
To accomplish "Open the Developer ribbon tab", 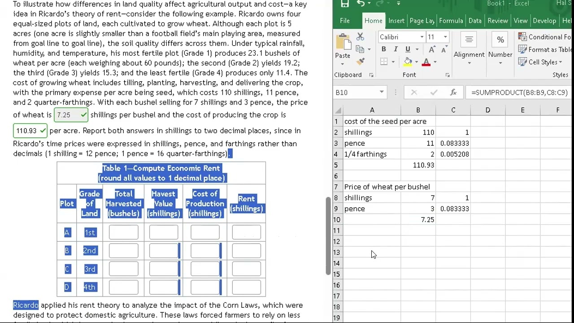I will point(544,21).
